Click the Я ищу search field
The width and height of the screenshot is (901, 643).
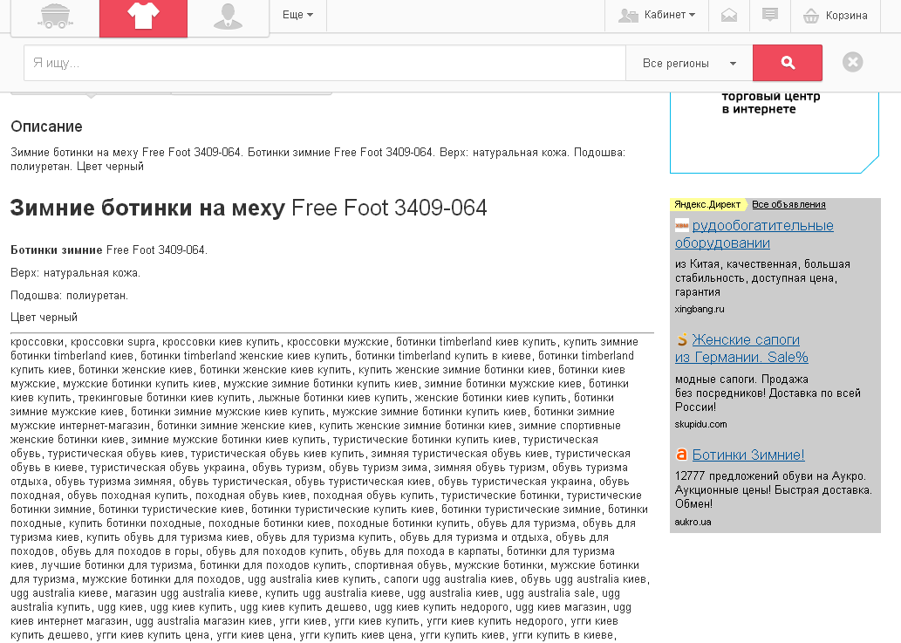coord(324,63)
